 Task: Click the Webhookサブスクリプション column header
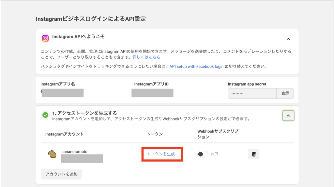coord(218,134)
